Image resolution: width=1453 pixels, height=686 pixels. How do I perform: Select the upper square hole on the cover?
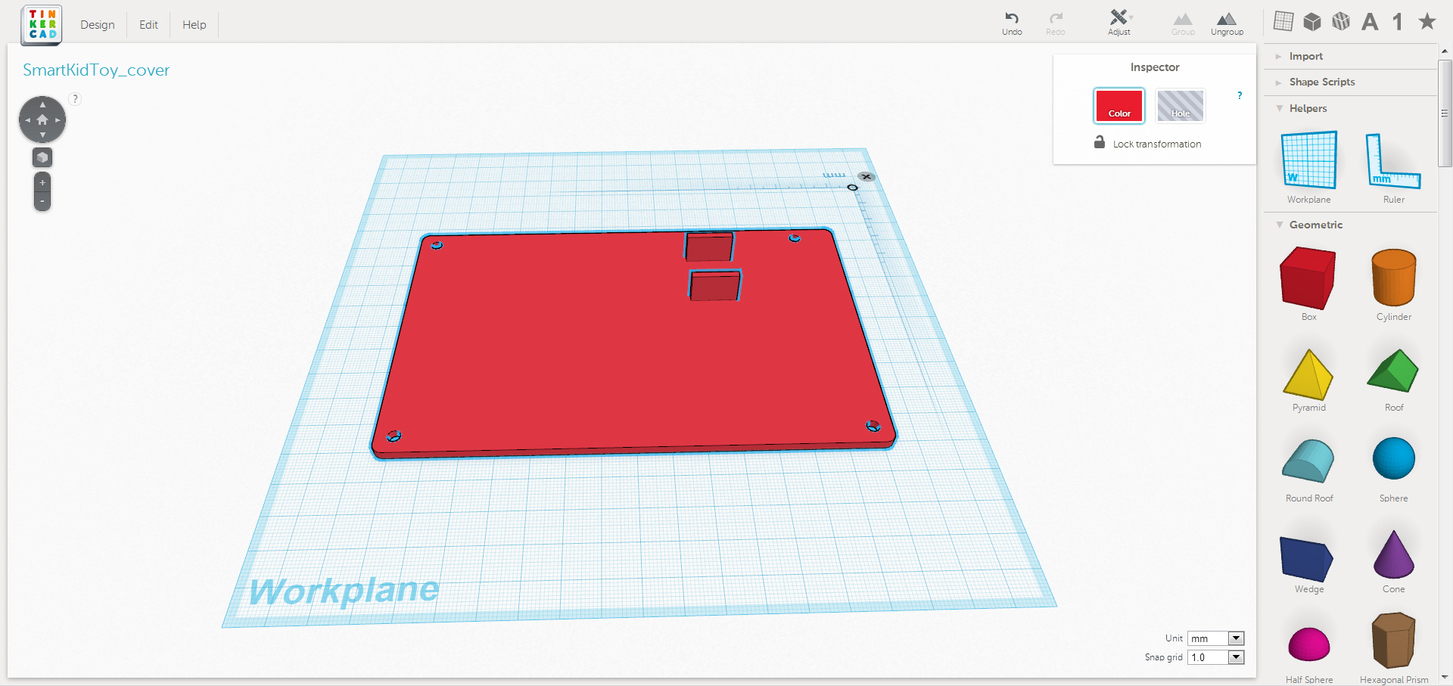[709, 247]
